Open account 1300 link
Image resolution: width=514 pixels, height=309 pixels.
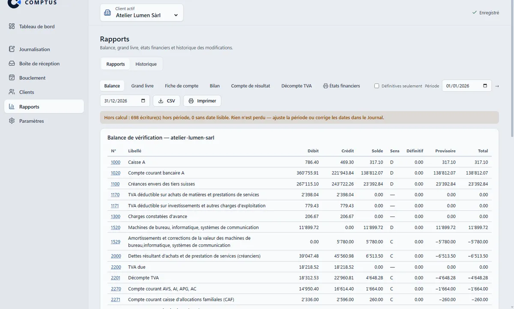click(116, 217)
